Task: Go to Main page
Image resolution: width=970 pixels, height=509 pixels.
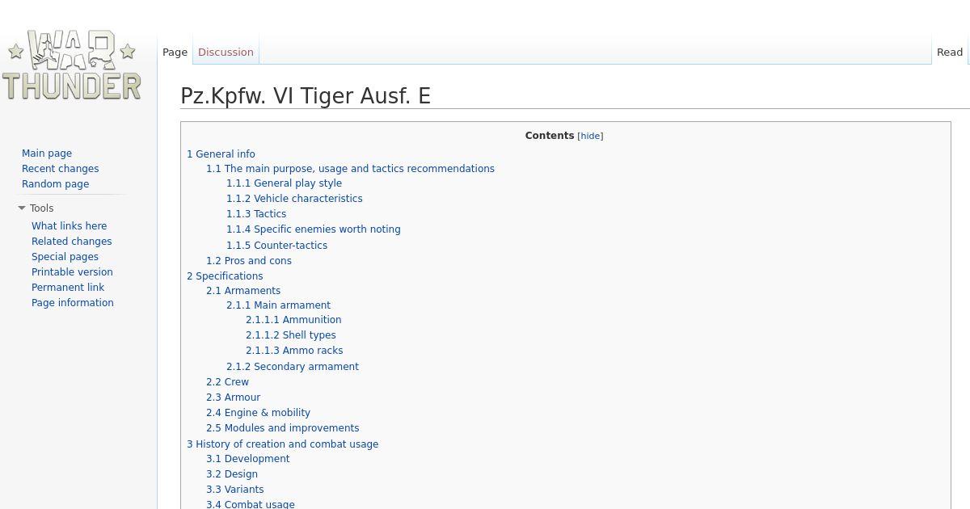Action: [47, 154]
